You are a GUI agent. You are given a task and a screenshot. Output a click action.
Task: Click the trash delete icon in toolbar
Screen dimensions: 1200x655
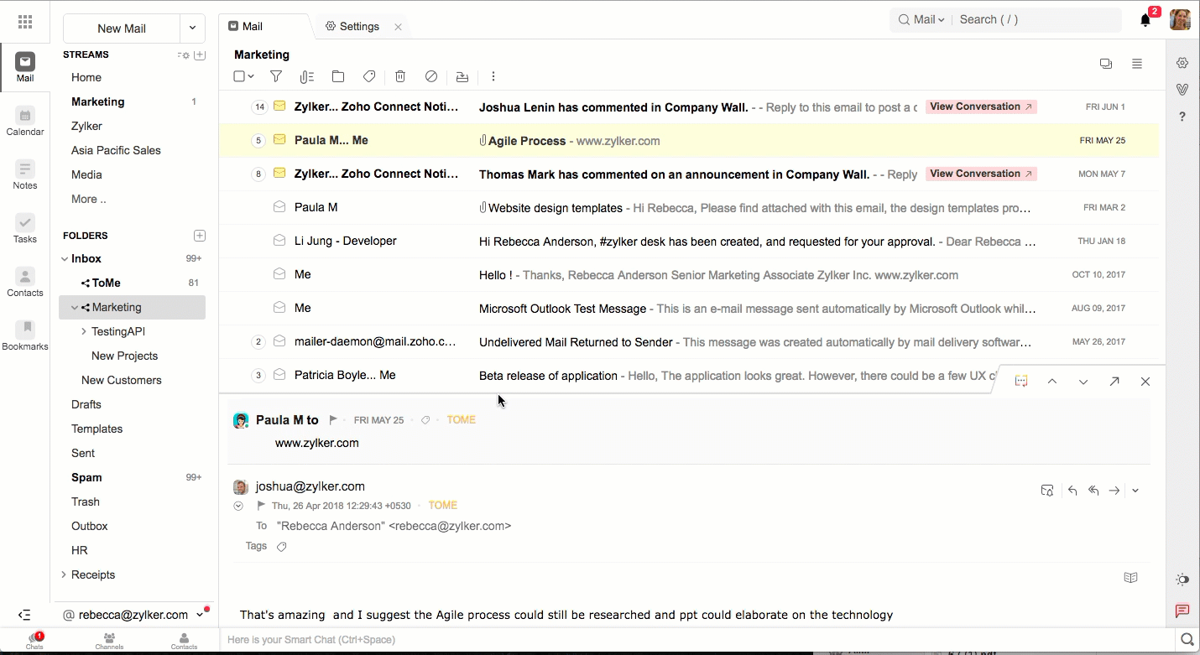point(400,76)
